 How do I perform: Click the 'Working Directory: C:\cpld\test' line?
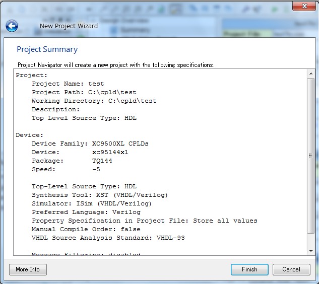(x=94, y=101)
